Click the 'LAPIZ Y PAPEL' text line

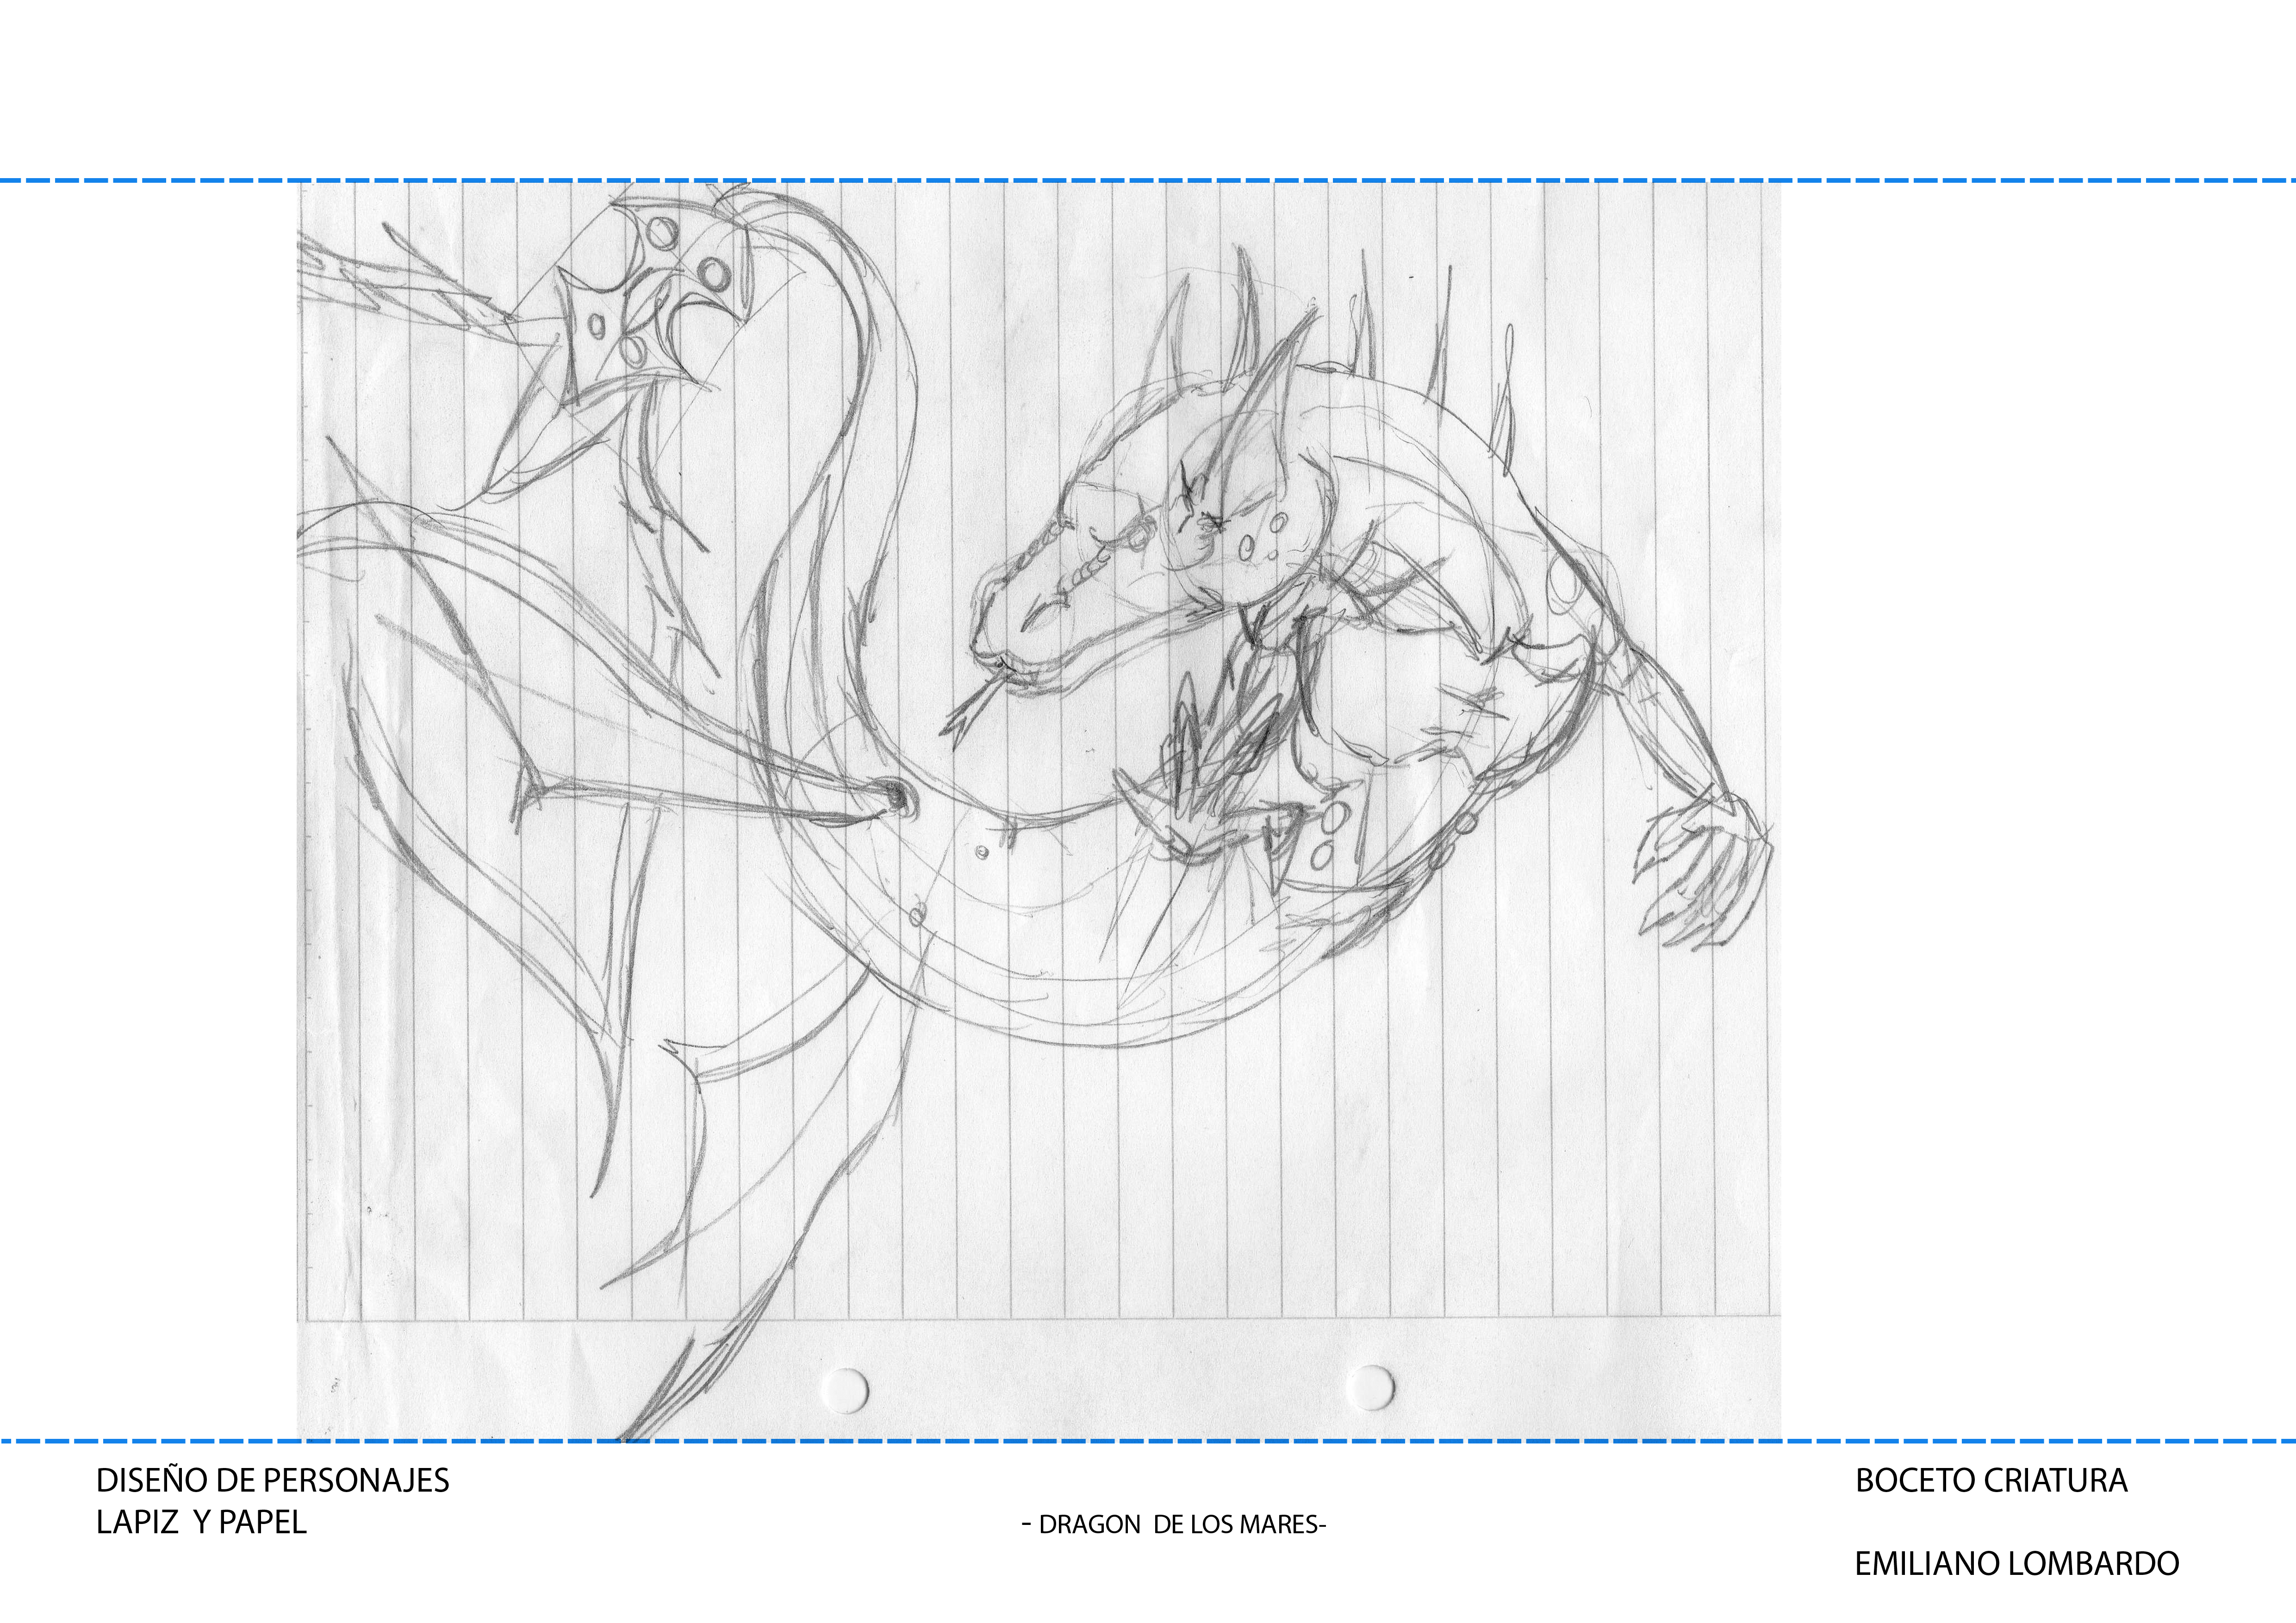[201, 1522]
